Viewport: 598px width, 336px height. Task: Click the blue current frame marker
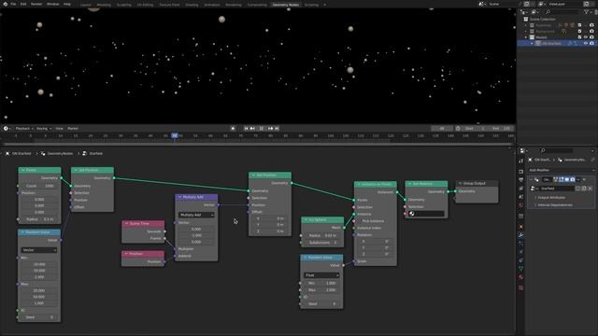tap(175, 135)
